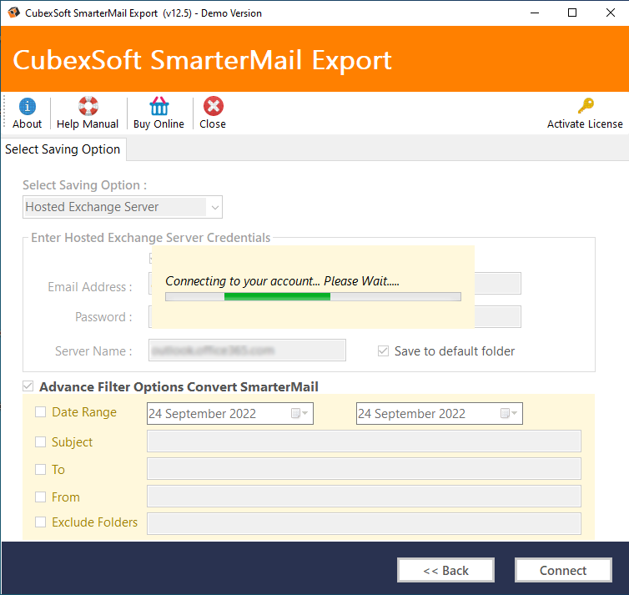Toggle Advance Filter Options checkbox
Screen dimensions: 629x595
[x=28, y=386]
